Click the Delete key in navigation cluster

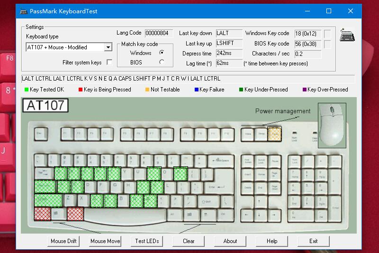(247, 188)
